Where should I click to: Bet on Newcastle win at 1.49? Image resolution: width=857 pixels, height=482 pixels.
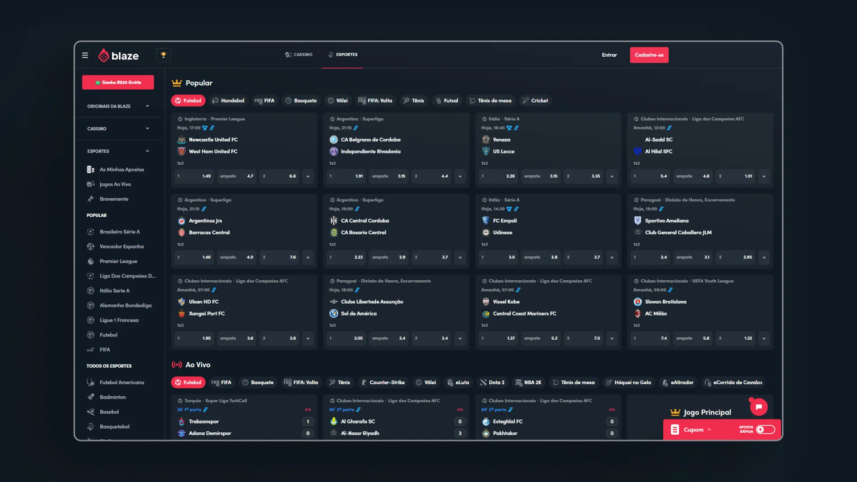coord(194,176)
